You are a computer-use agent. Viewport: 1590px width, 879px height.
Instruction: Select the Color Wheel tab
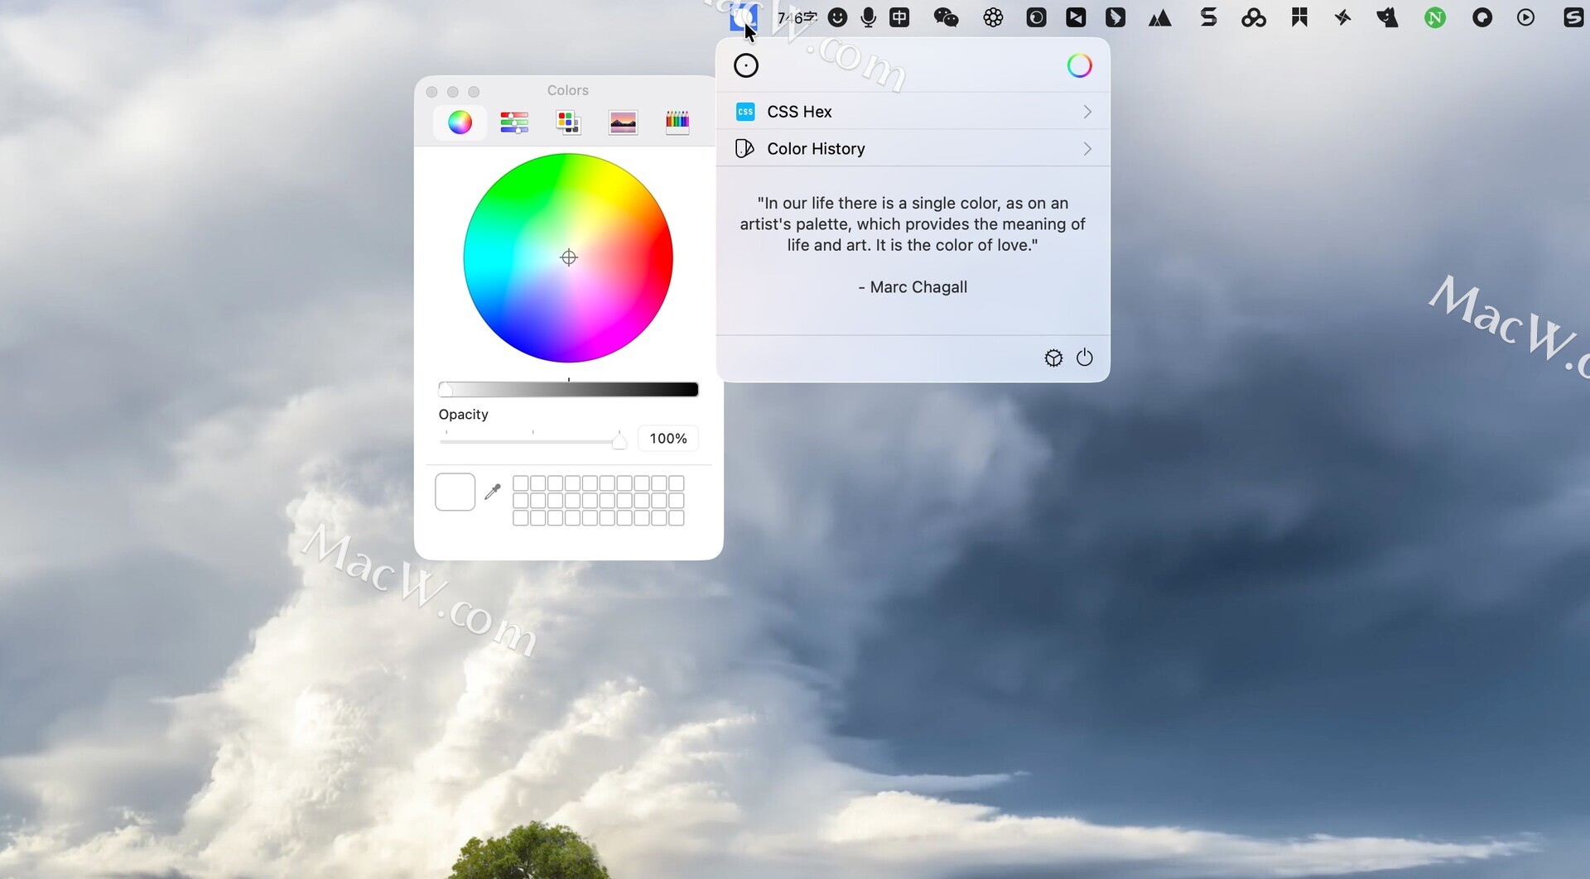point(460,122)
